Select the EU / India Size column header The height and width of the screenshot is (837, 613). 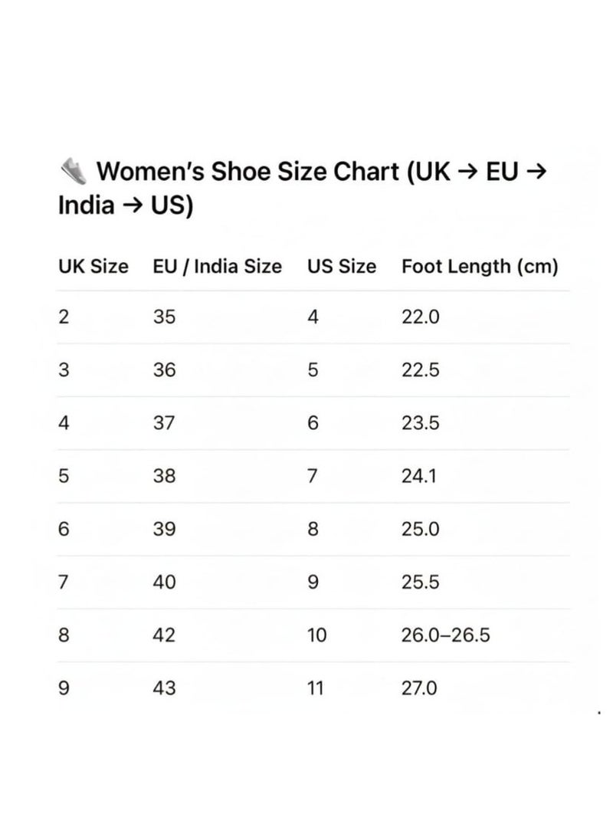click(x=217, y=266)
